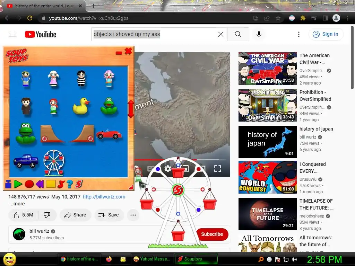Choose the brown-suited man figure toy
This screenshot has width=355, height=266.
26,106
